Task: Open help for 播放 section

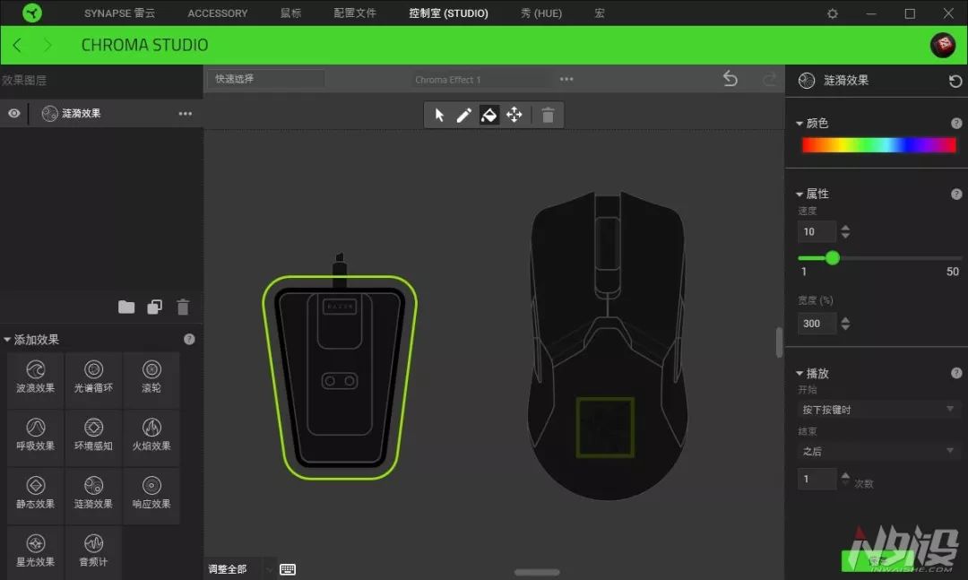Action: click(956, 373)
